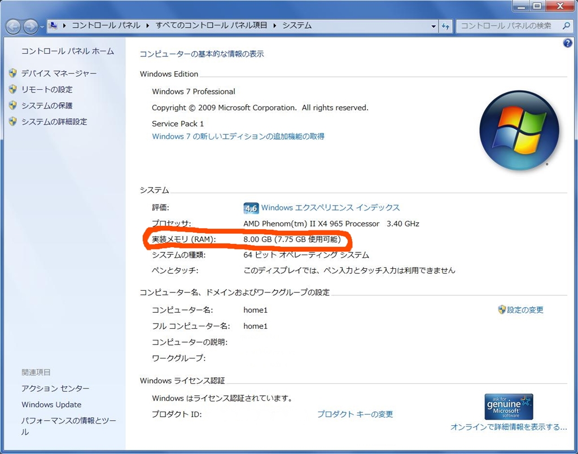This screenshot has height=454, width=578.
Task: Click shield icon beside システムの詳細設定
Action: point(13,121)
